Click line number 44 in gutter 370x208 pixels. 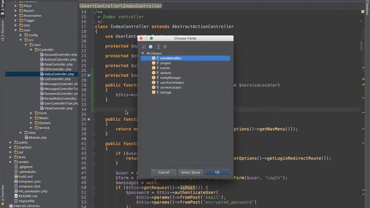click(x=83, y=158)
